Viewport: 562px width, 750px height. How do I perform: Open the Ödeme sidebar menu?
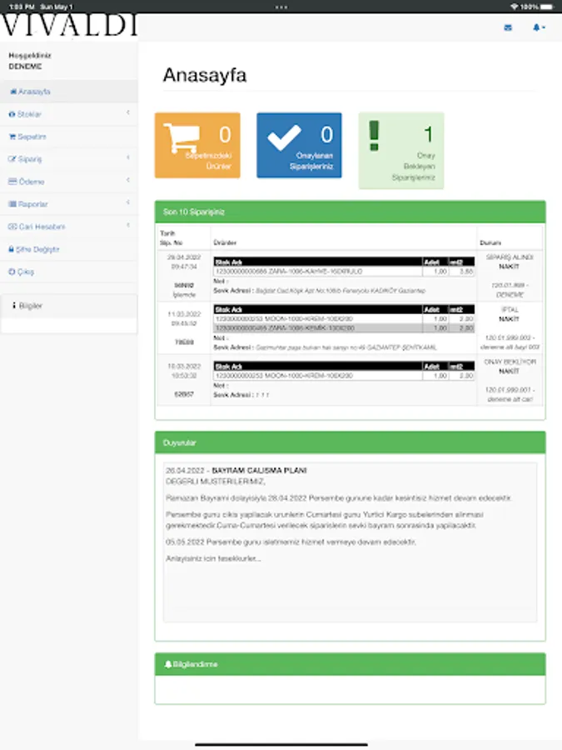coord(69,182)
